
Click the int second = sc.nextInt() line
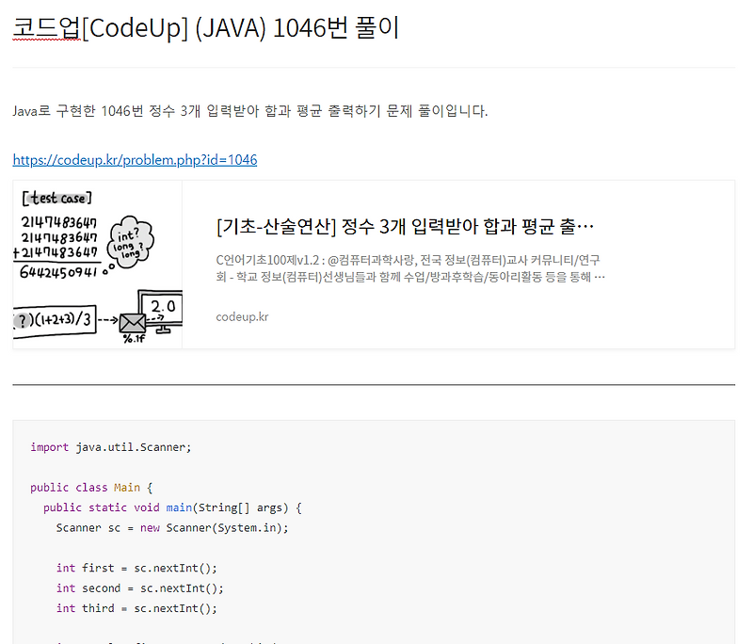click(x=146, y=588)
